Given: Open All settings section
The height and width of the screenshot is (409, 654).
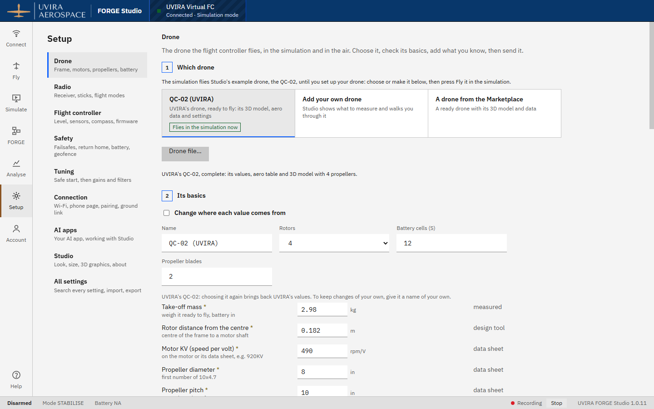Looking at the screenshot, I should (97, 285).
